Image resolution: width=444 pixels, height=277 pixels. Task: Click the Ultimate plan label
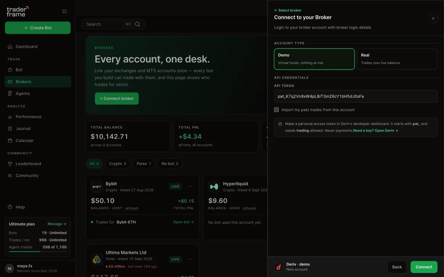22,224
